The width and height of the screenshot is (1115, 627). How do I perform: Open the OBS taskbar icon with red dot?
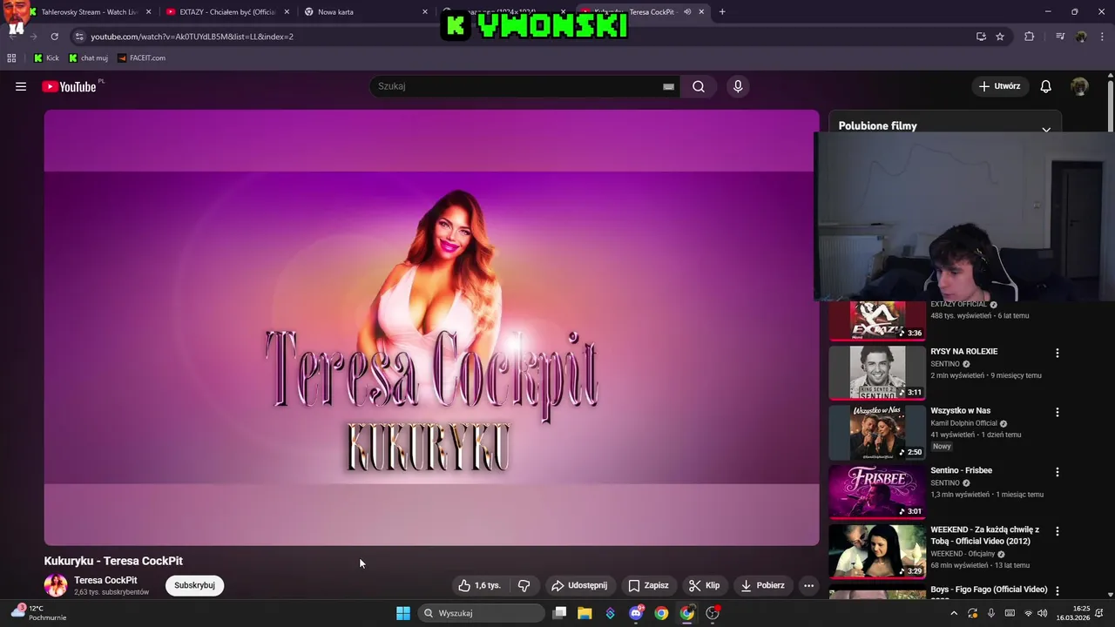click(x=713, y=613)
